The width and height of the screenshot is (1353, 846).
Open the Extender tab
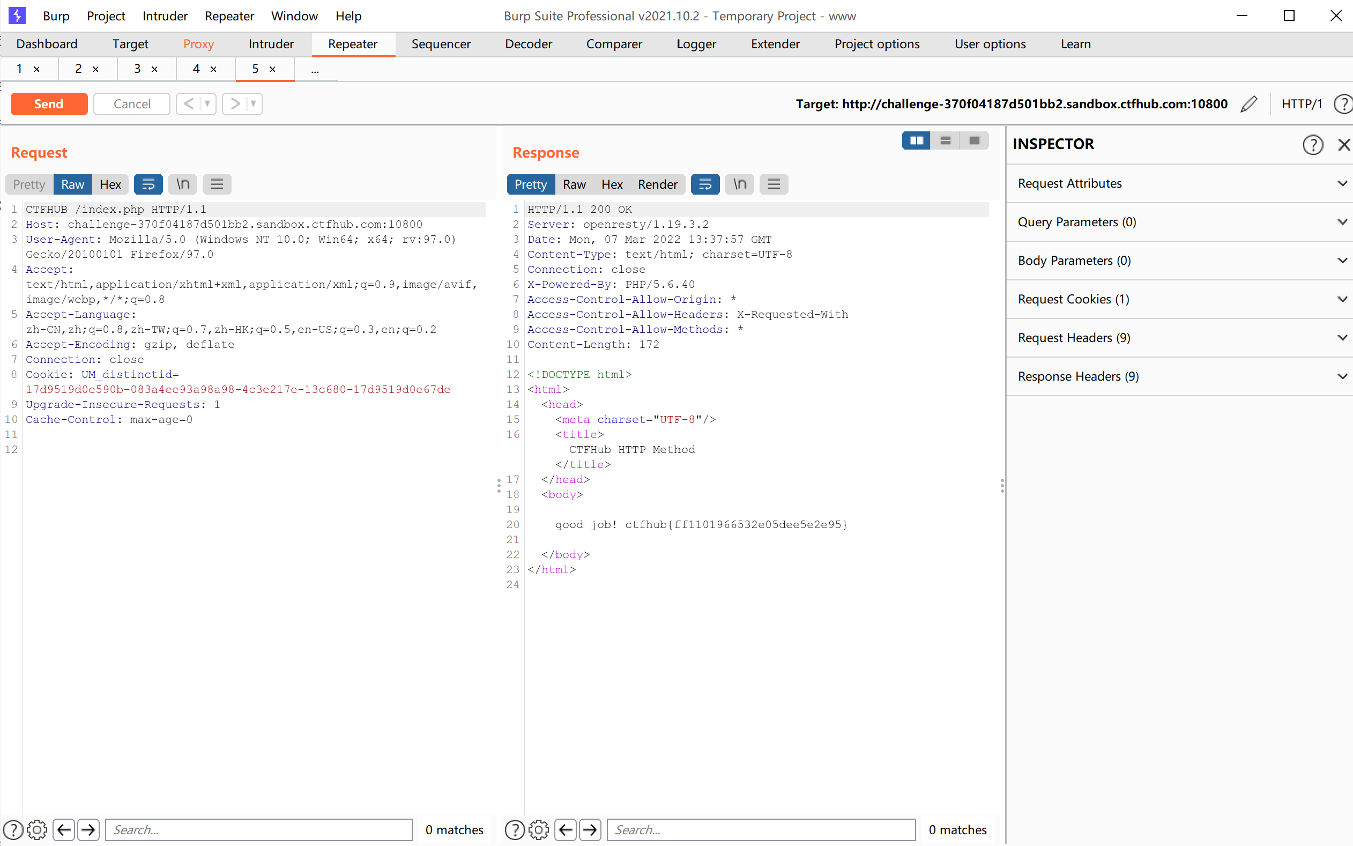point(775,44)
